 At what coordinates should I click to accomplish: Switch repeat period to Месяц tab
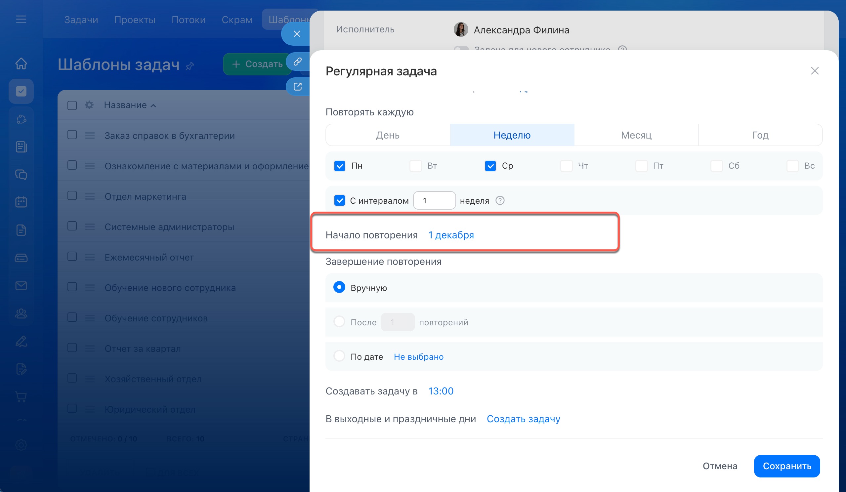pyautogui.click(x=636, y=135)
